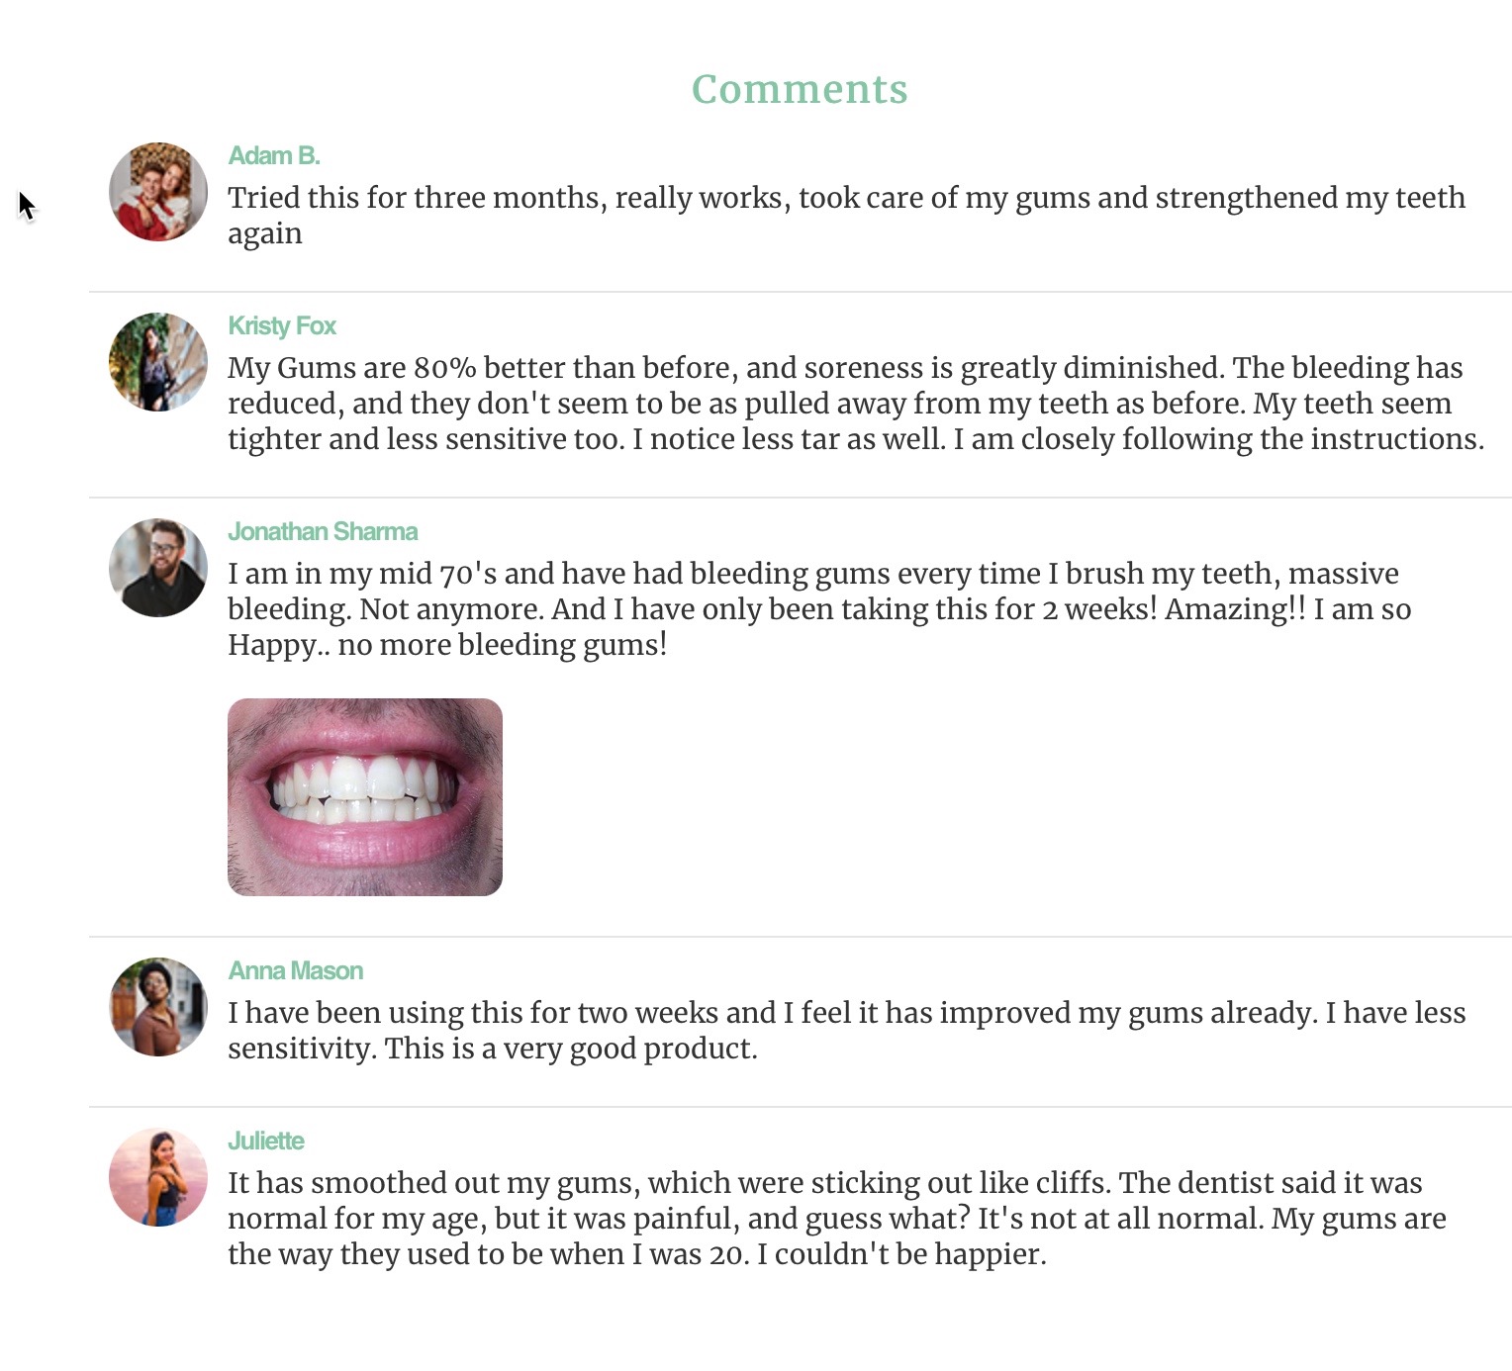Click Juliette's comment about smoothed gums
This screenshot has height=1371, width=1512.
(x=836, y=1219)
